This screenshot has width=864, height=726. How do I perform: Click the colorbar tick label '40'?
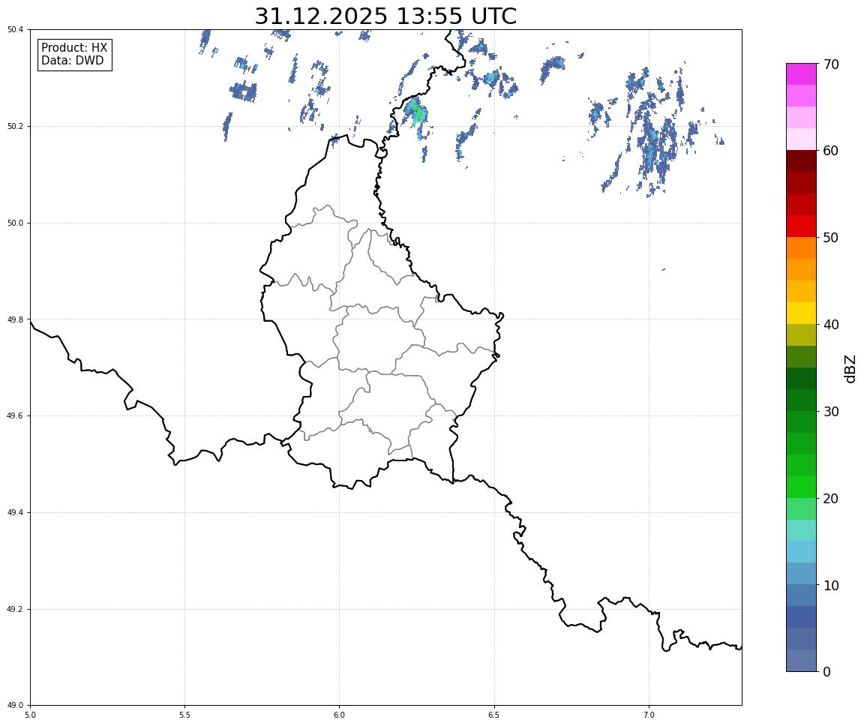(831, 325)
